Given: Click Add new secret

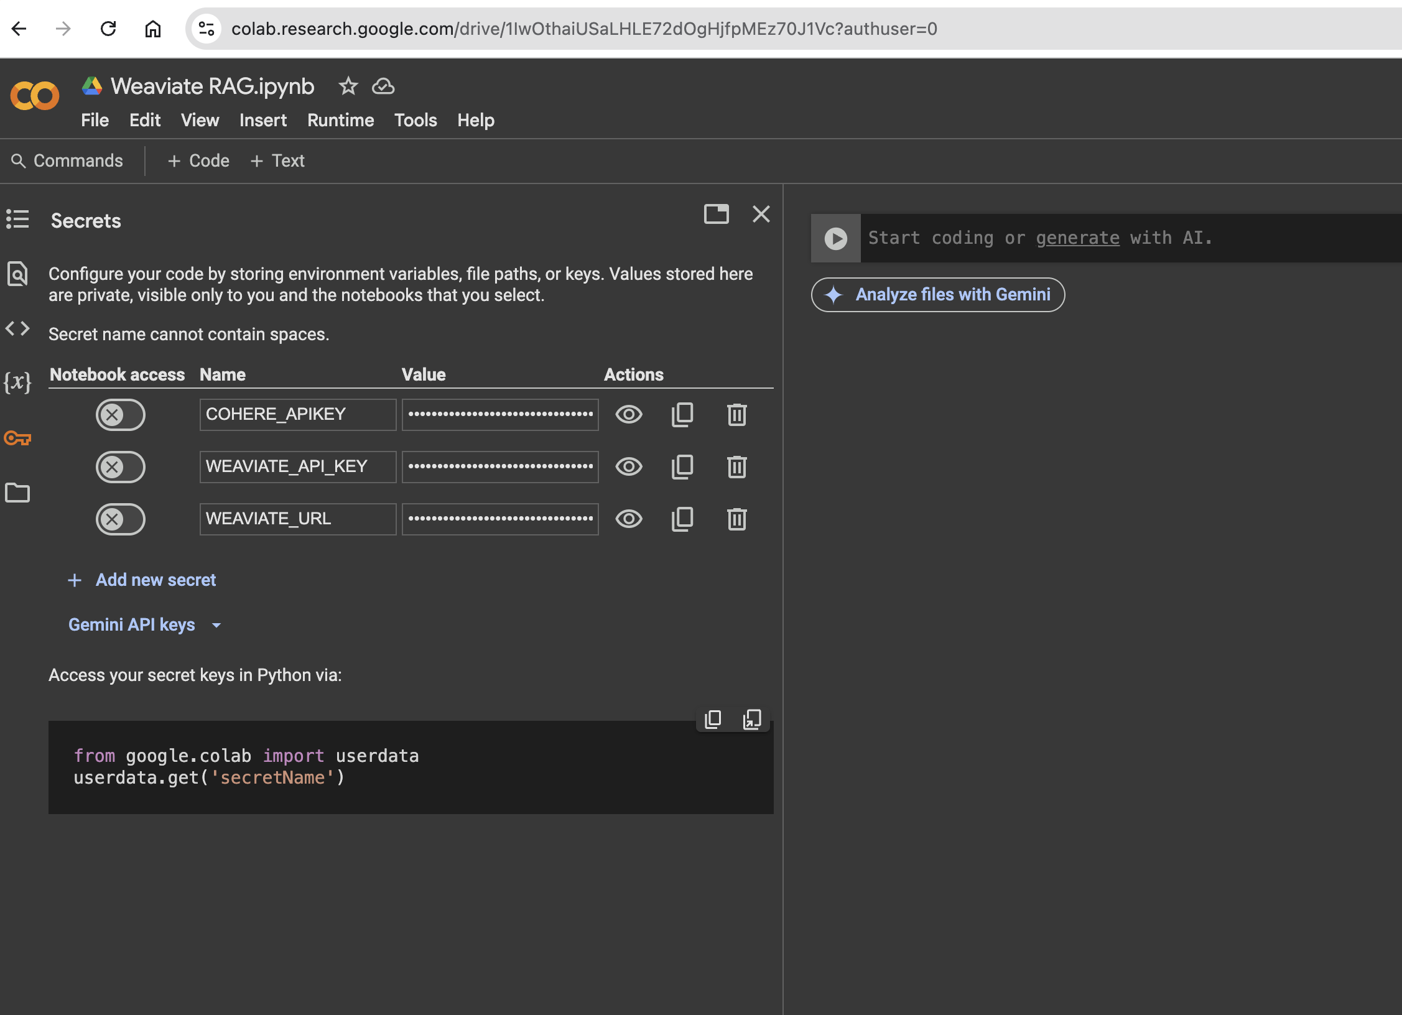Looking at the screenshot, I should click(x=155, y=580).
